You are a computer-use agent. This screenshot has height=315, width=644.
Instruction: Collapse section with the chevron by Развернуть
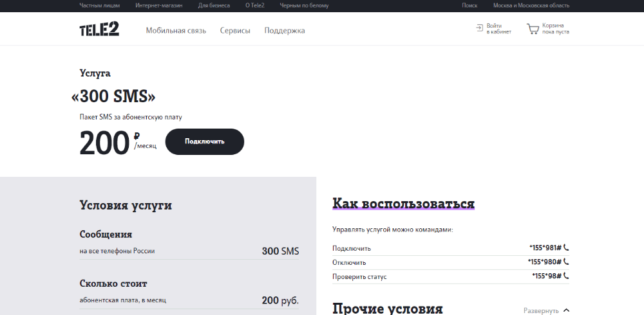[x=566, y=310]
